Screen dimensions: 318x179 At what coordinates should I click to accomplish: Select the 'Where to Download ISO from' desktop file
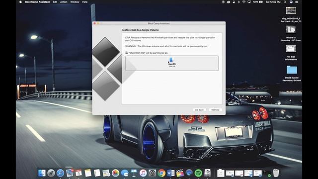click(291, 30)
